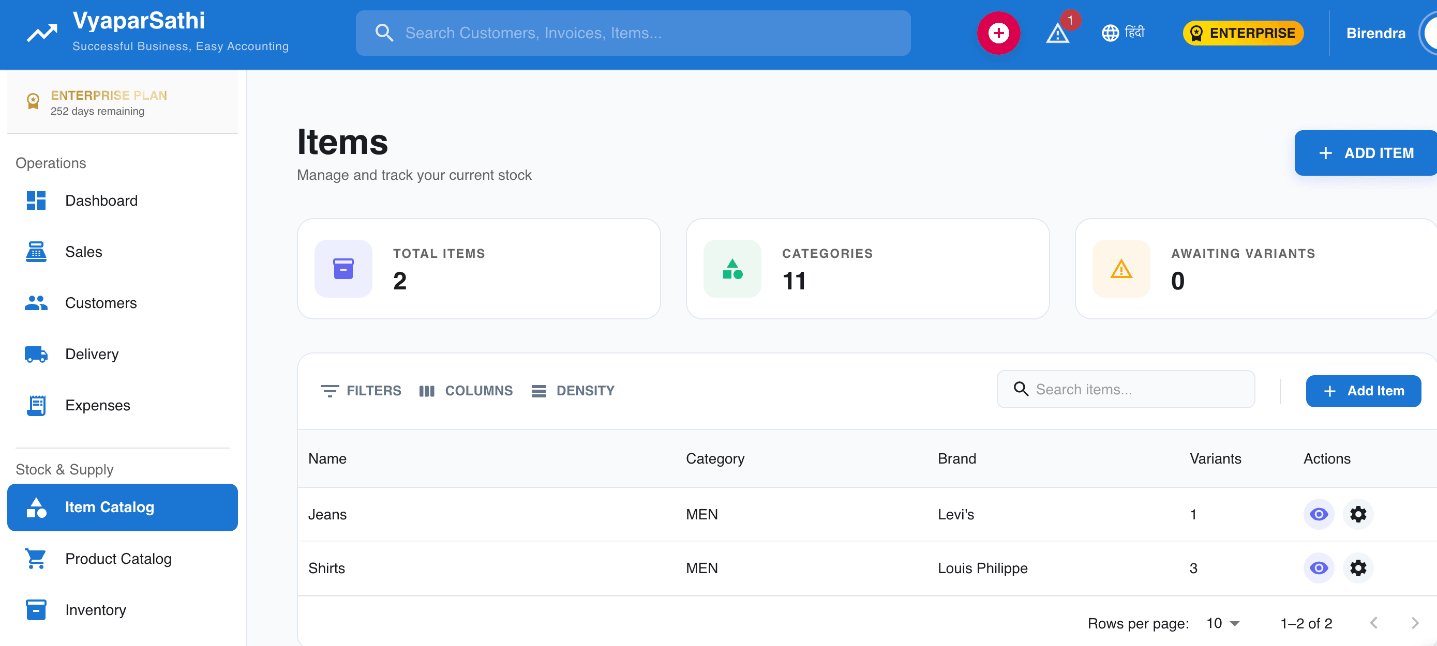1437x646 pixels.
Task: Open settings gear for Jeans row
Action: click(1358, 514)
